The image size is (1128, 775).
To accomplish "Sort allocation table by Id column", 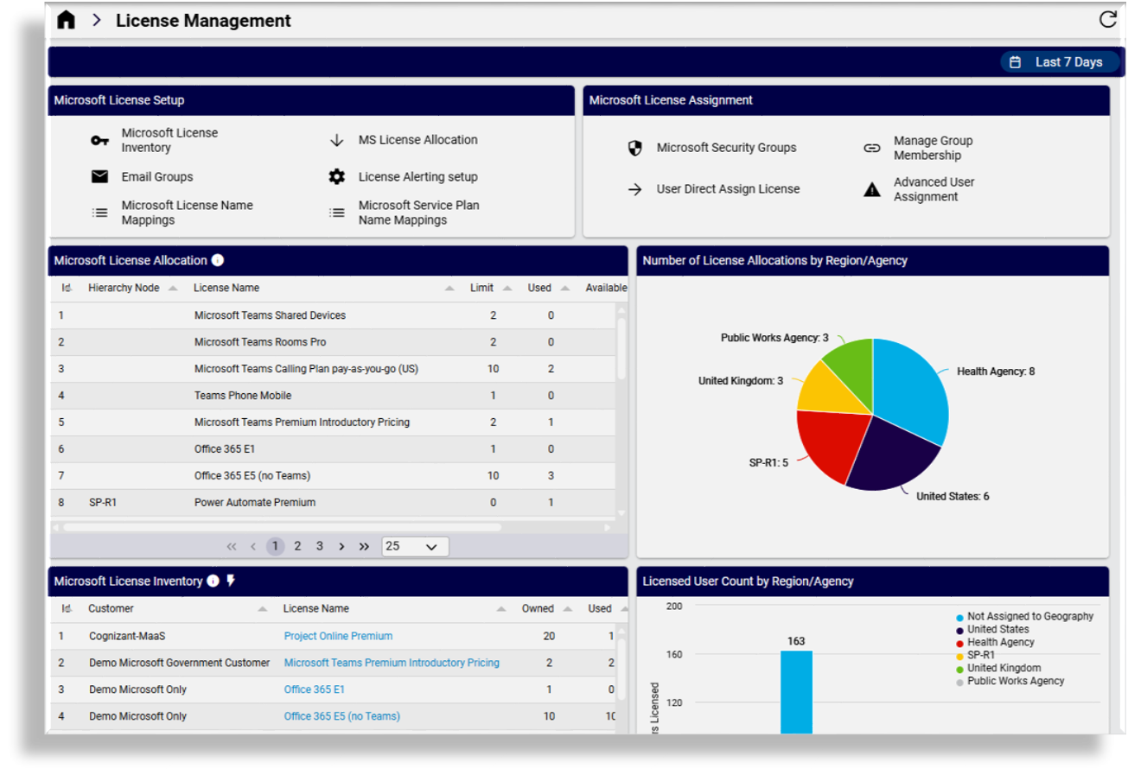I will click(x=67, y=288).
